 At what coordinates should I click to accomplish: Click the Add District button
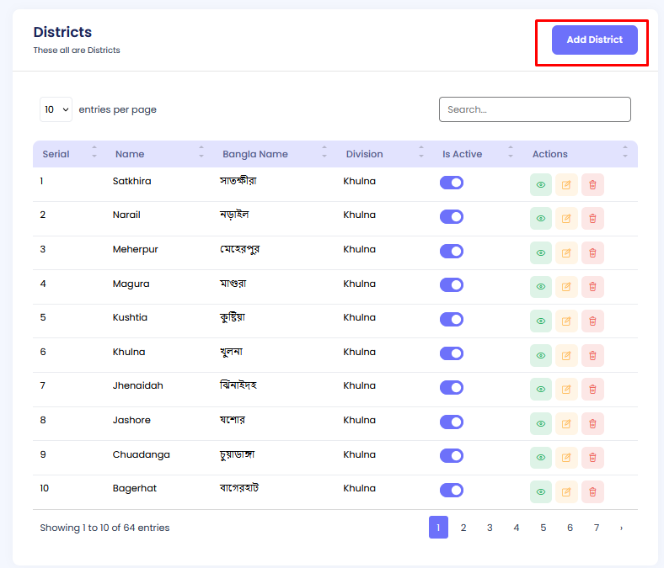click(594, 40)
